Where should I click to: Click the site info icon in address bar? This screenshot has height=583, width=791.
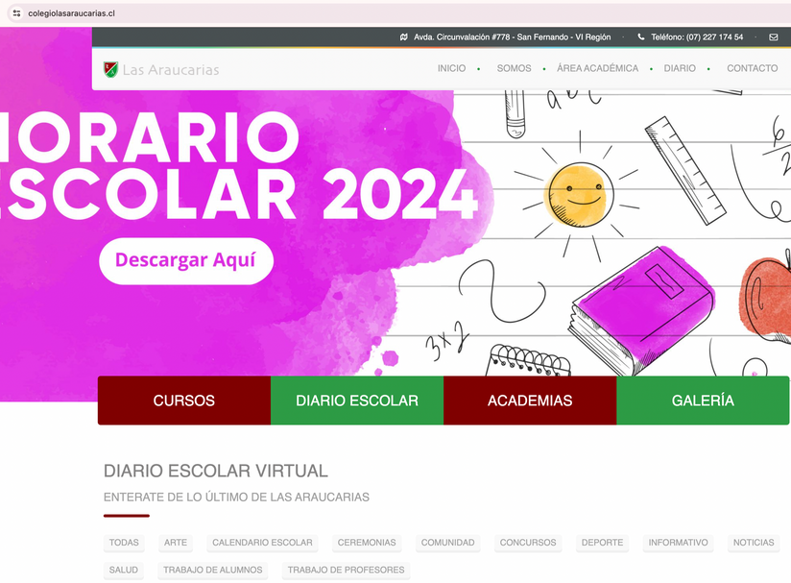click(16, 13)
